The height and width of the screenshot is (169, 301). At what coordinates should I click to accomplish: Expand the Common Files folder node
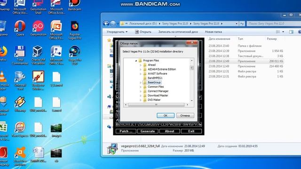pyautogui.click(x=141, y=87)
